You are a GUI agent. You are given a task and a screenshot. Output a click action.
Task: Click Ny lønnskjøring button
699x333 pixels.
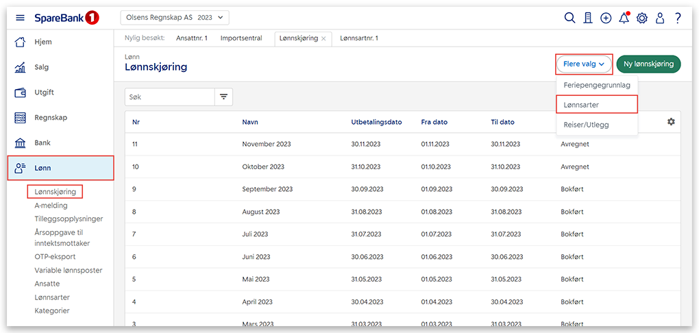(x=648, y=64)
